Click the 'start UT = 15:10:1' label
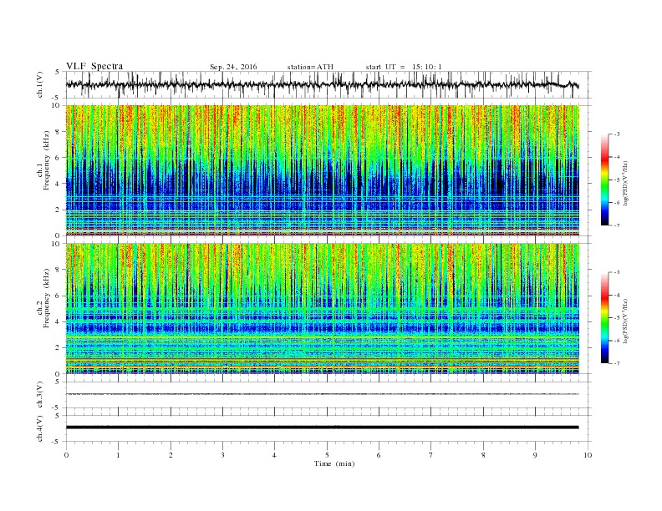The width and height of the screenshot is (662, 511). pos(404,67)
